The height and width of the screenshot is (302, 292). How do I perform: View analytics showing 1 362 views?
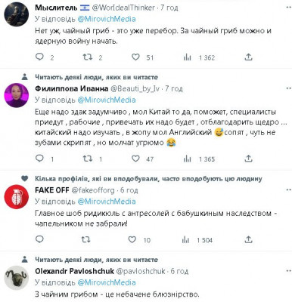click(187, 57)
